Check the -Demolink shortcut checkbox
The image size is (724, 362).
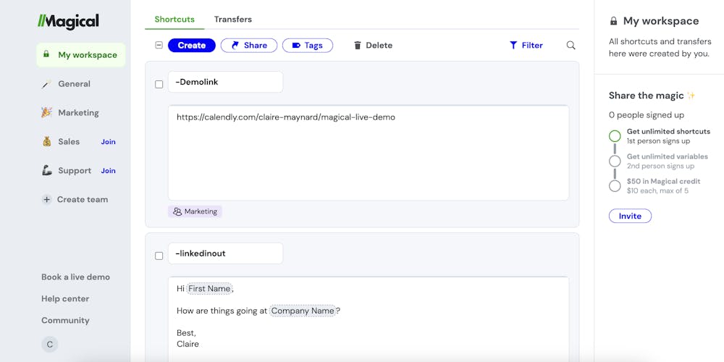[x=159, y=85]
